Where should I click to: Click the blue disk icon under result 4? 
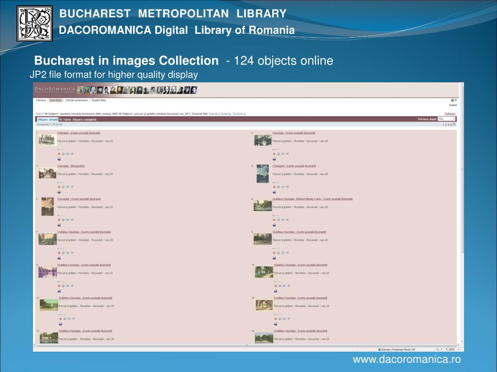274,192
